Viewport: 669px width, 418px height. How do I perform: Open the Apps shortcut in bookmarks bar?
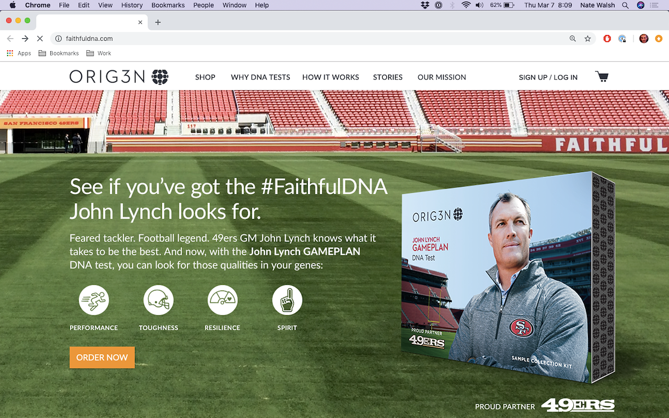coord(19,53)
